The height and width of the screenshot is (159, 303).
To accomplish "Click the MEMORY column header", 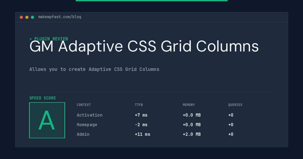I will [x=189, y=105].
